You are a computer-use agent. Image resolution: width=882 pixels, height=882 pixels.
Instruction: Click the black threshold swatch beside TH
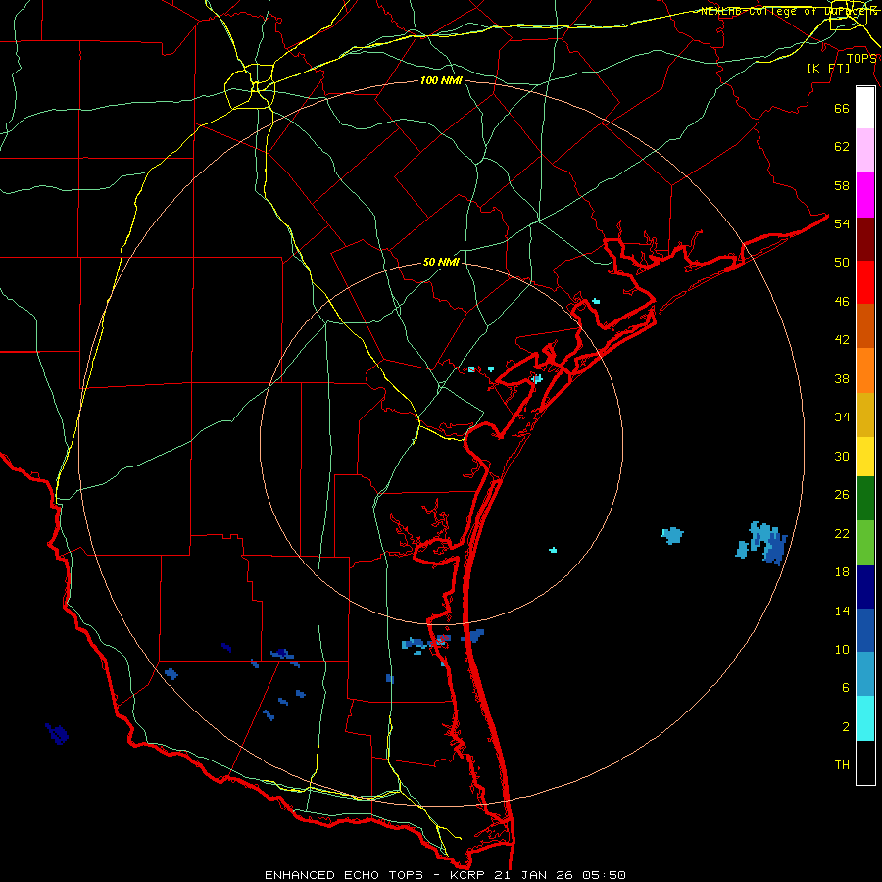[x=865, y=762]
